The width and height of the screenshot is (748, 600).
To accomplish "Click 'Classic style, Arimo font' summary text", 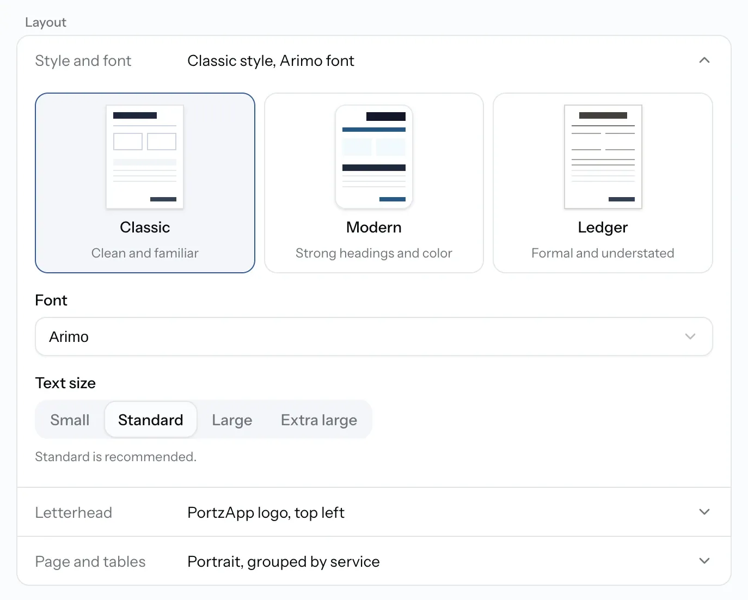I will click(x=271, y=60).
